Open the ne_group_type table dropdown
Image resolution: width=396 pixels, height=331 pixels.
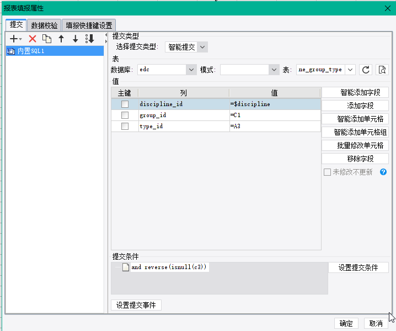point(326,70)
